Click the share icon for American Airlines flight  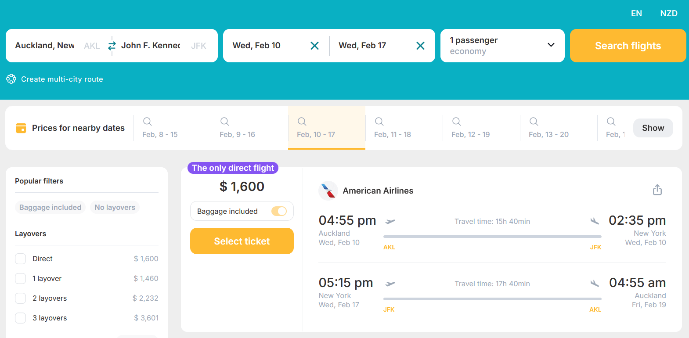657,190
